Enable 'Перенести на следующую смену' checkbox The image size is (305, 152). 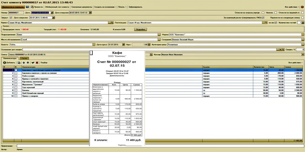coord(302,17)
